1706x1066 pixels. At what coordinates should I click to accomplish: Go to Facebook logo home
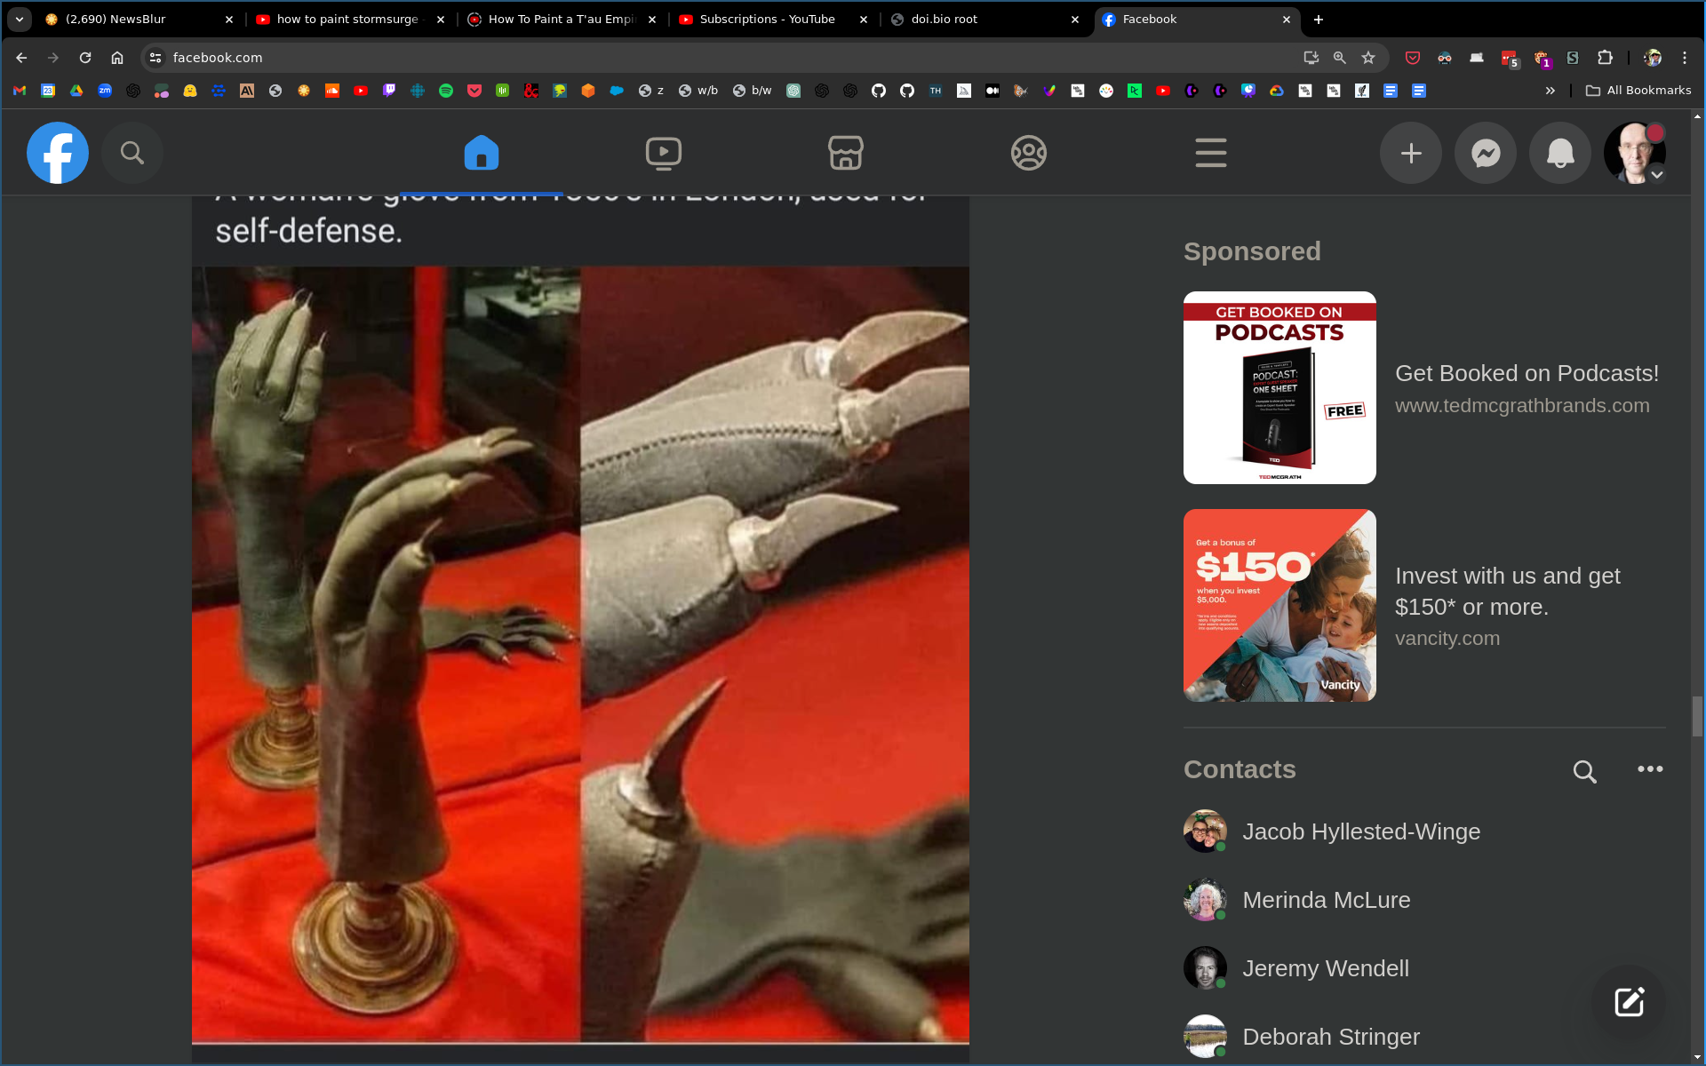[x=58, y=153]
